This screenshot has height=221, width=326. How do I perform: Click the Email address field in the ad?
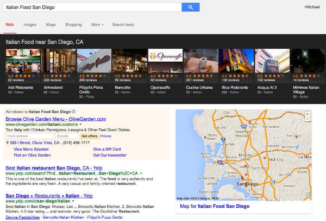click(x=29, y=136)
